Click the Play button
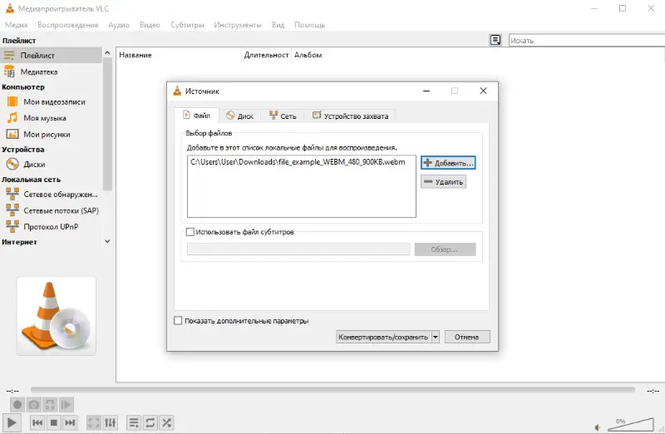The image size is (665, 434). (12, 422)
